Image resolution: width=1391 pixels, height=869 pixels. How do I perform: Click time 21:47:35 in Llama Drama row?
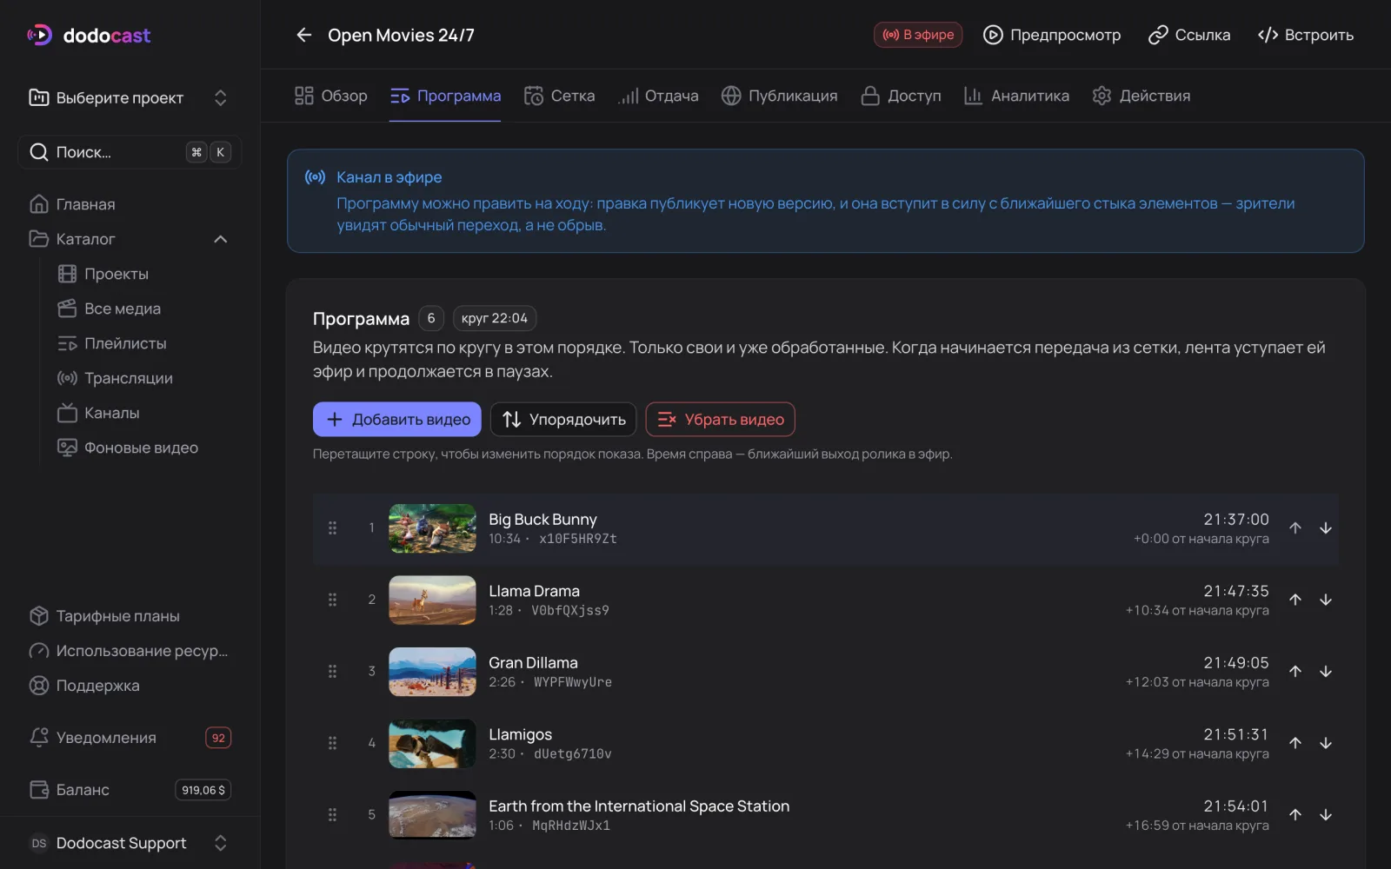[x=1236, y=591]
